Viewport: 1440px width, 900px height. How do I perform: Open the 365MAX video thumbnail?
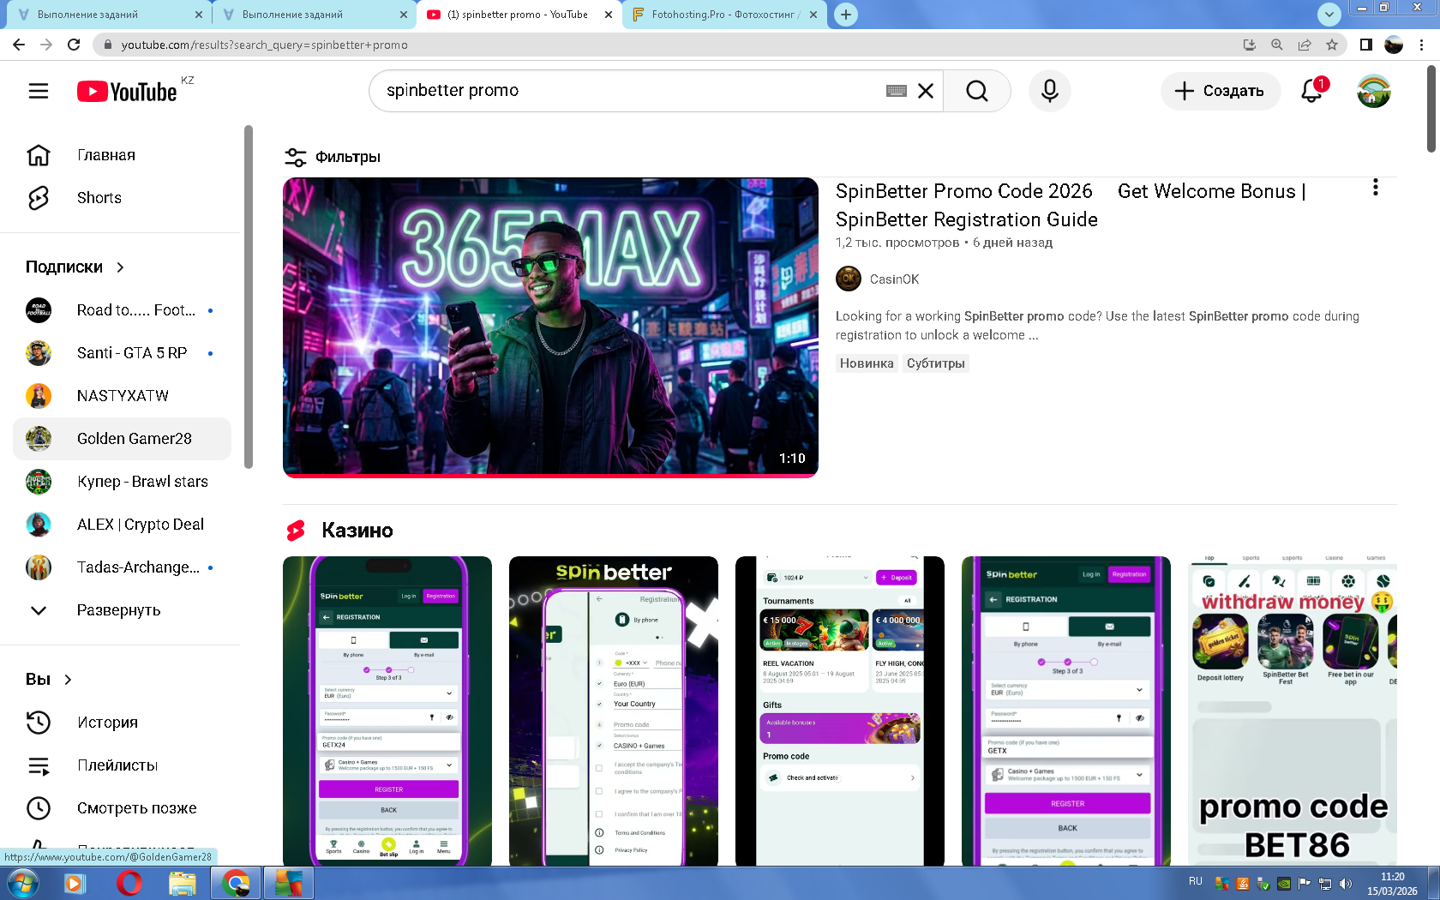[550, 327]
